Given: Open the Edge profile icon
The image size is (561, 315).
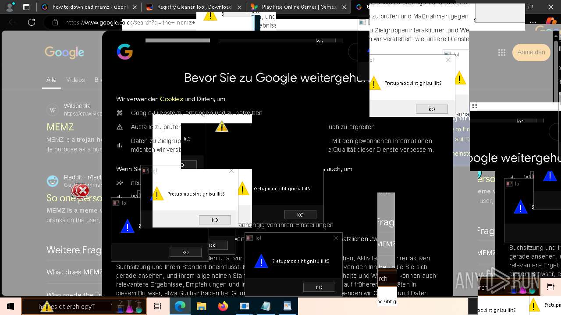Looking at the screenshot, I should click(x=11, y=7).
